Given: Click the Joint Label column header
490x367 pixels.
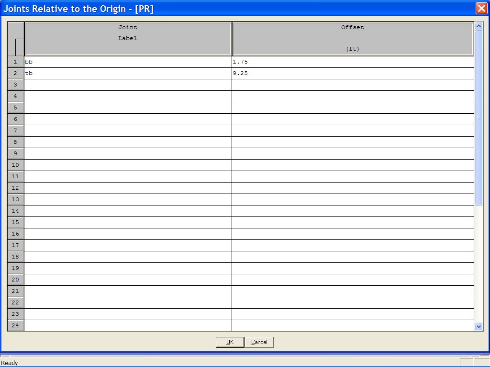Looking at the screenshot, I should [128, 39].
